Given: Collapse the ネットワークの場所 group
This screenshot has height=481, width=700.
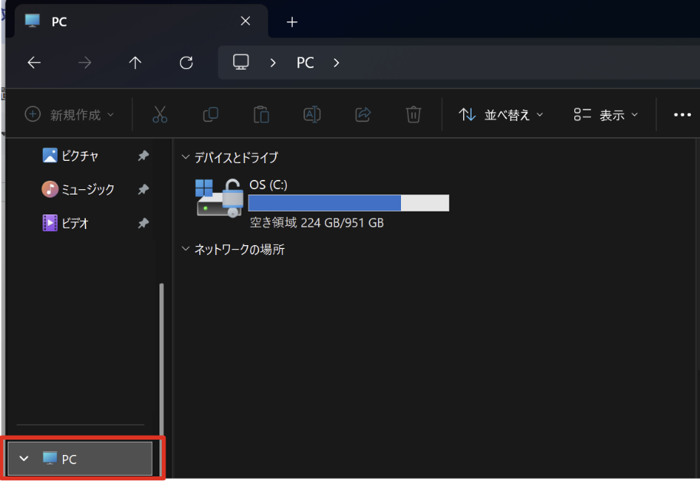Looking at the screenshot, I should click(x=186, y=249).
